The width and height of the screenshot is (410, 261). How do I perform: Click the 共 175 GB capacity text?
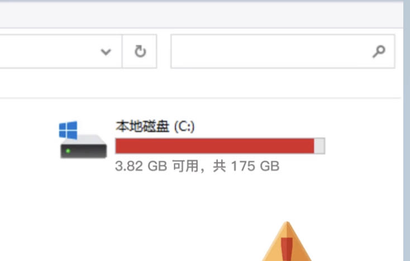[x=246, y=166]
